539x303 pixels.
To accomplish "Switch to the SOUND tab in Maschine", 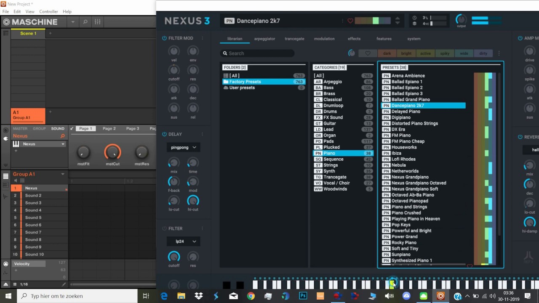I will click(x=58, y=129).
